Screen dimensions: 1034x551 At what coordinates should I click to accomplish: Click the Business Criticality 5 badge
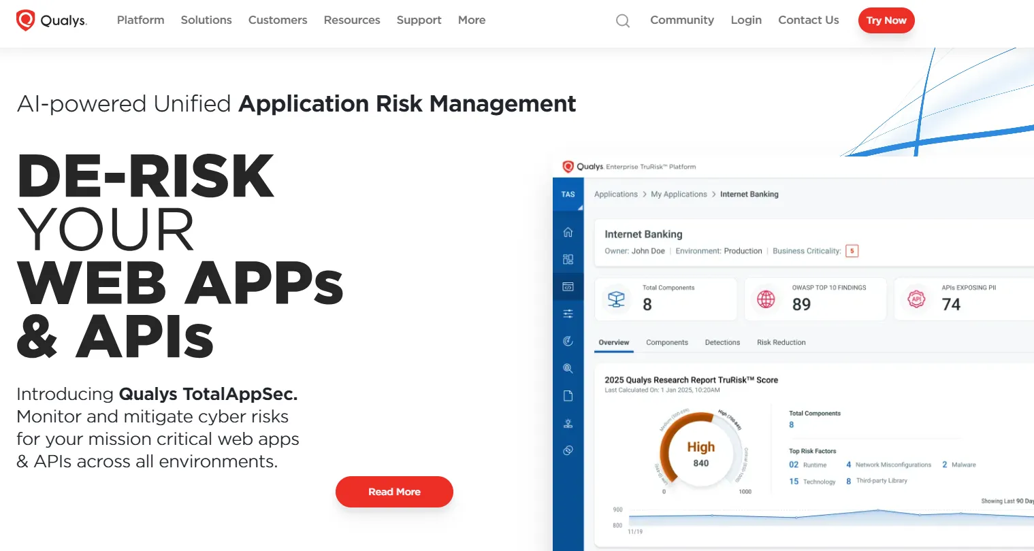[852, 251]
